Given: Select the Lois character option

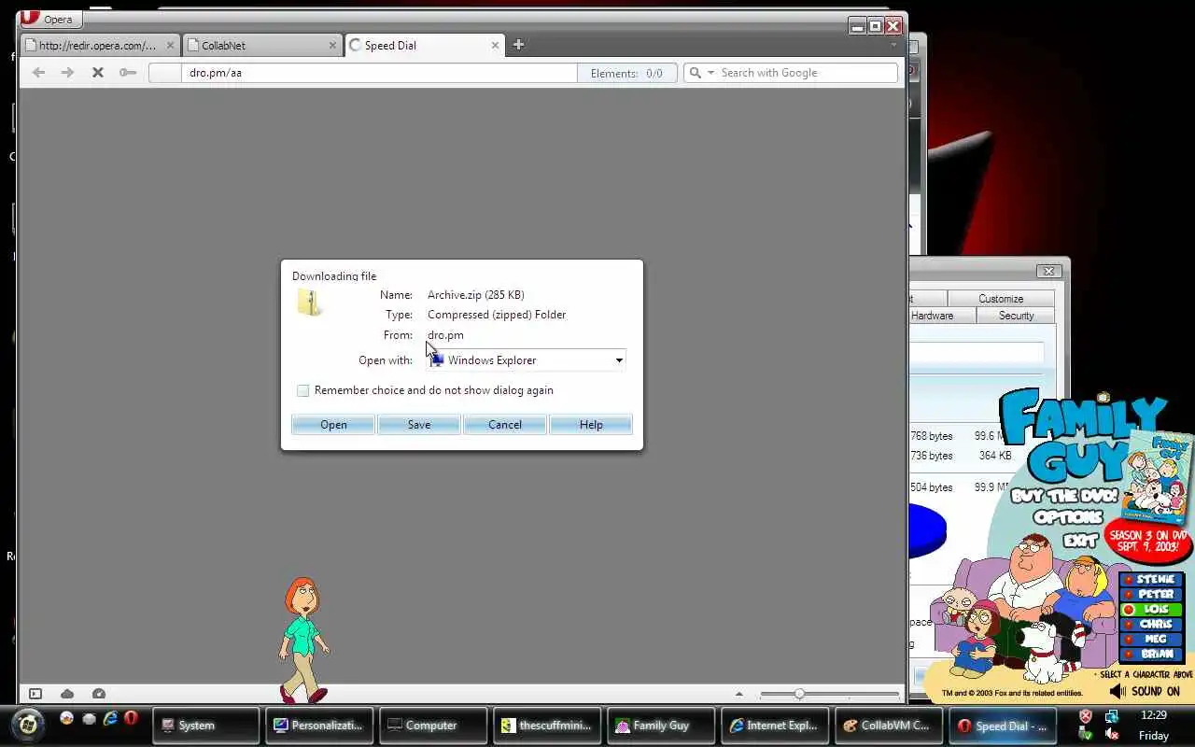Looking at the screenshot, I should coord(1149,610).
